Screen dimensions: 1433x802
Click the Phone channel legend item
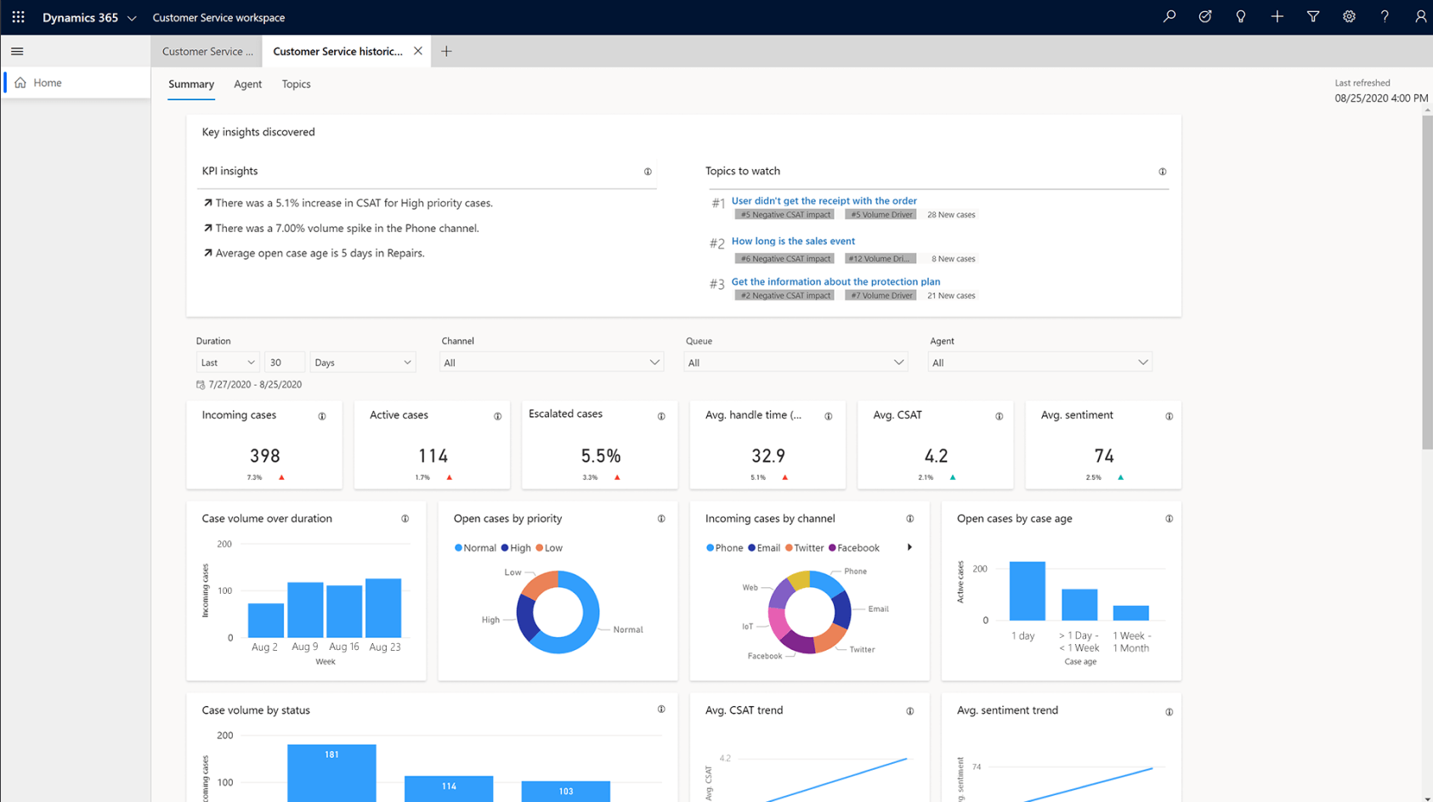pyautogui.click(x=724, y=548)
